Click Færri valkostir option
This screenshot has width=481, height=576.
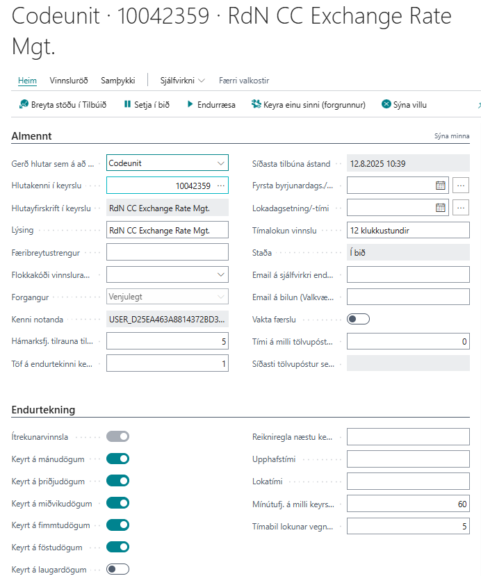point(244,81)
